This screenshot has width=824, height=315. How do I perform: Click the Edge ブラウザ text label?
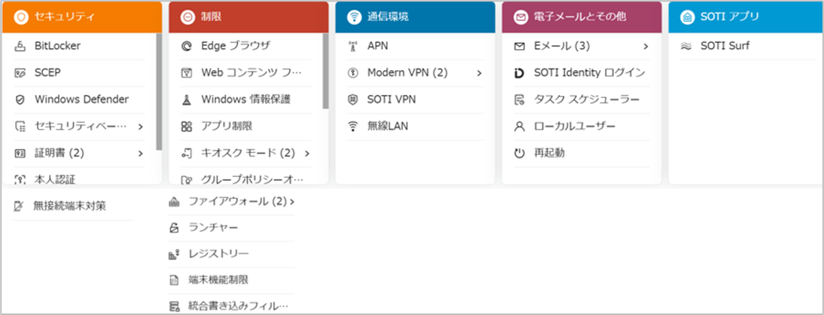coord(236,46)
